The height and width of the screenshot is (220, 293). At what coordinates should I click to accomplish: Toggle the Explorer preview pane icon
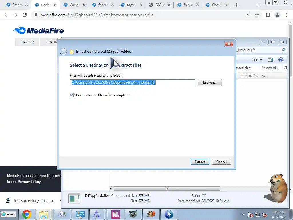click(270, 60)
